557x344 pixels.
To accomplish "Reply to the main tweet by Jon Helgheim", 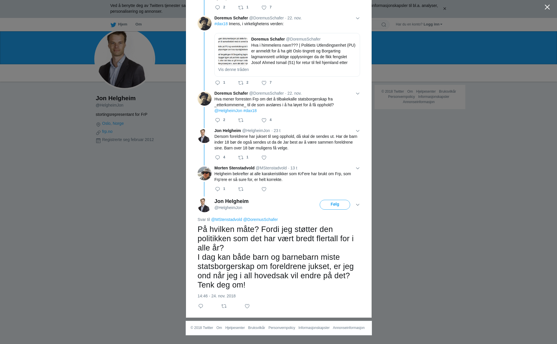I will [x=201, y=306].
